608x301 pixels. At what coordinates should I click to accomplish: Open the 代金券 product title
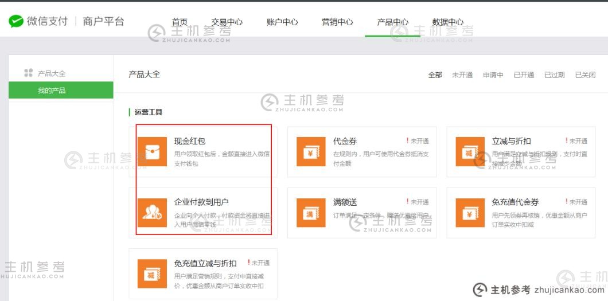click(x=345, y=142)
